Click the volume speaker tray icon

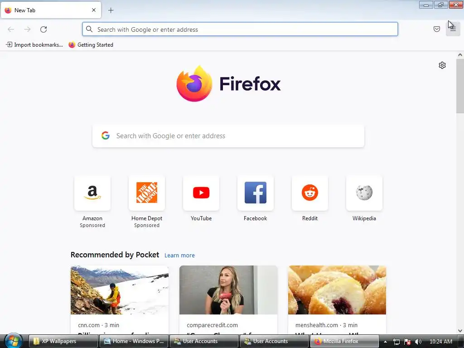point(418,342)
